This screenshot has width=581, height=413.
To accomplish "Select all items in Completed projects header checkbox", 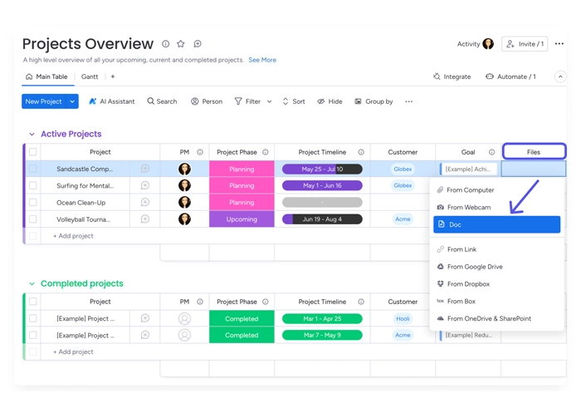I will (33, 302).
